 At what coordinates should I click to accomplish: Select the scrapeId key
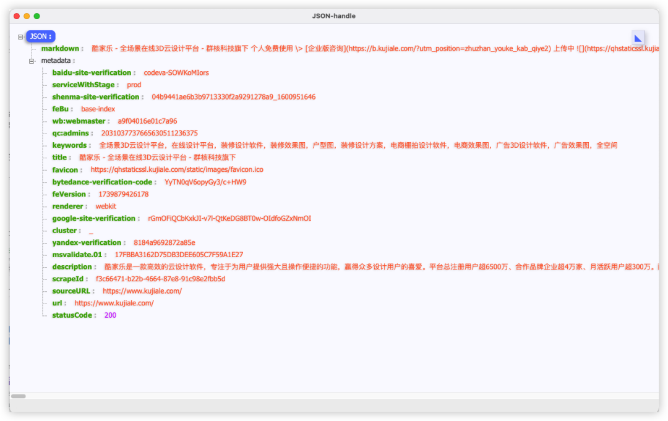coord(68,279)
